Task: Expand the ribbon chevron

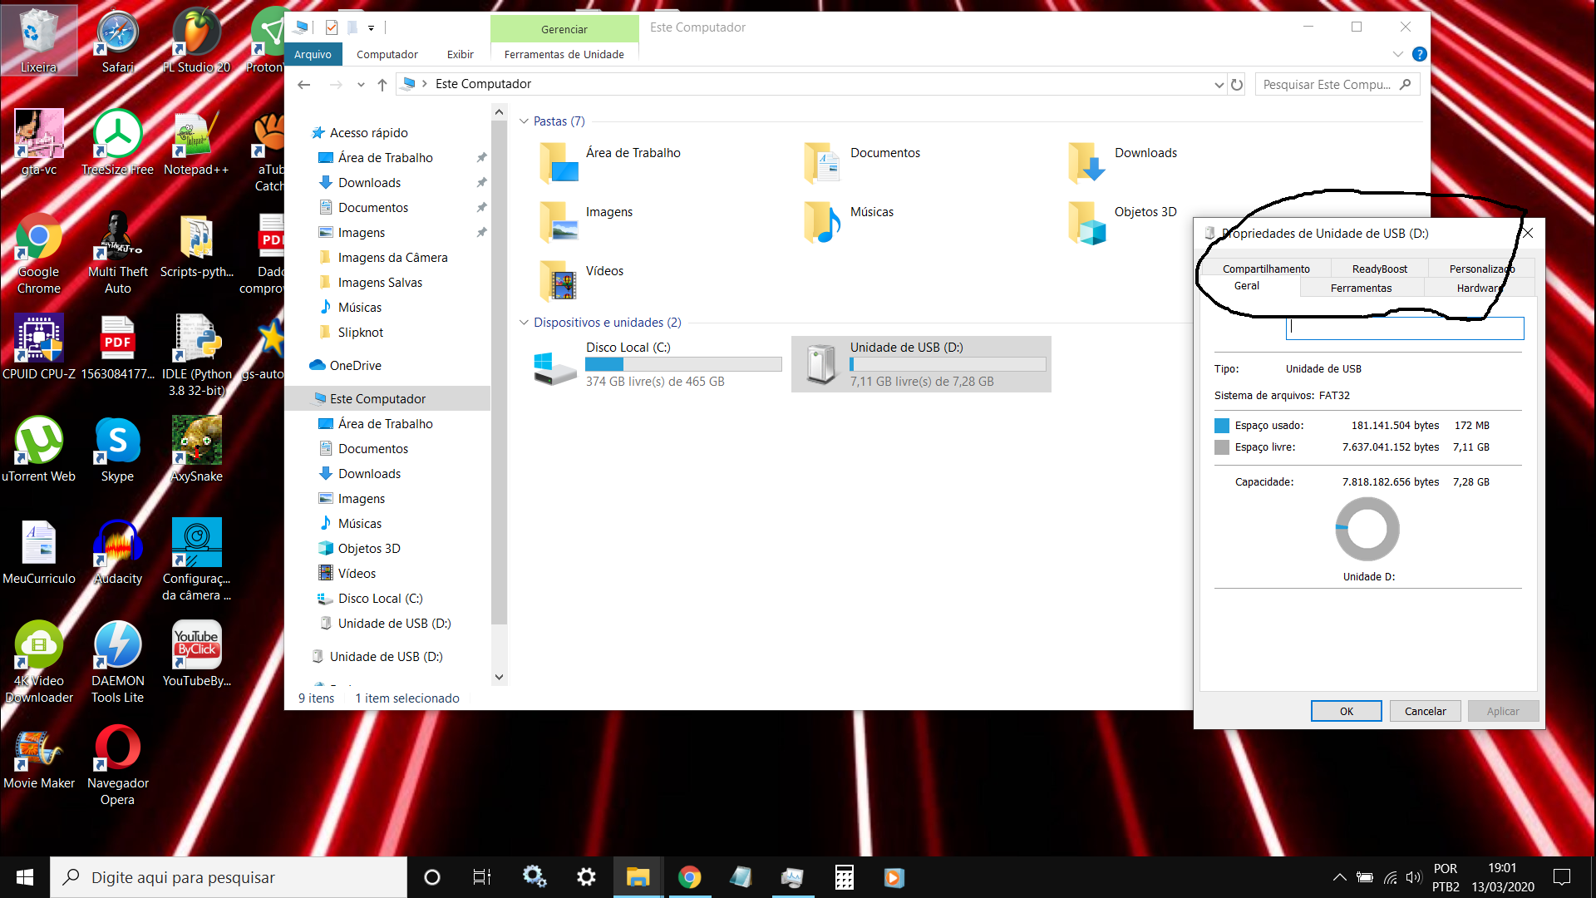Action: 1397,54
